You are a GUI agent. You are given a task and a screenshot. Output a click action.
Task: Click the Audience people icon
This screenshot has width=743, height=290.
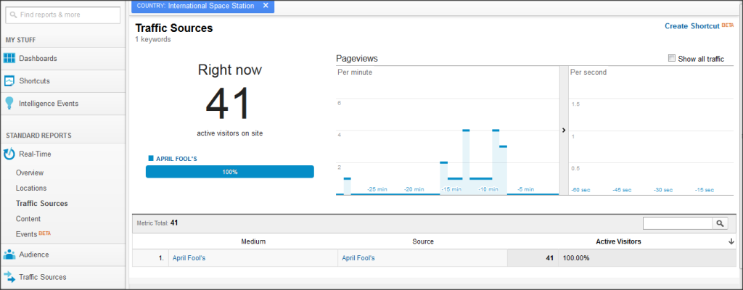(9, 254)
